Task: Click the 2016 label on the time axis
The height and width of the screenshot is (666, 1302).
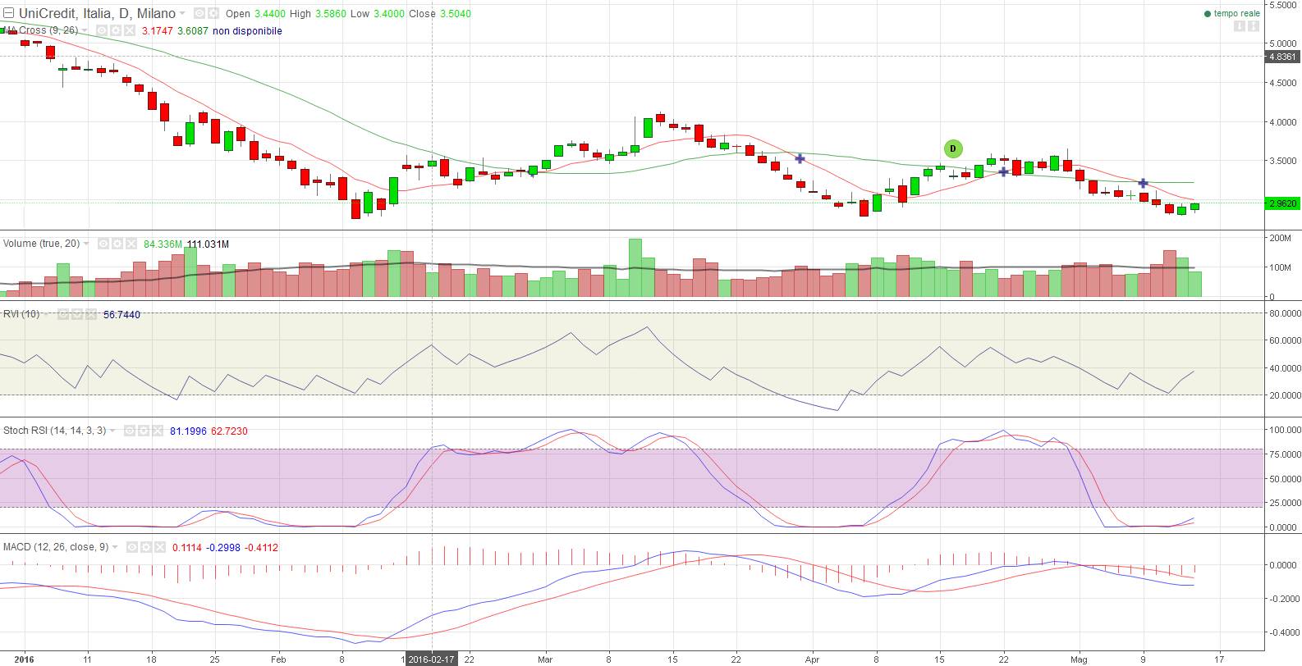Action: 24,659
